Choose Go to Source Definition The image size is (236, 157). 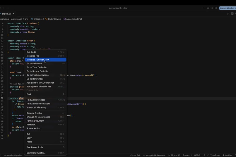pos(45,71)
